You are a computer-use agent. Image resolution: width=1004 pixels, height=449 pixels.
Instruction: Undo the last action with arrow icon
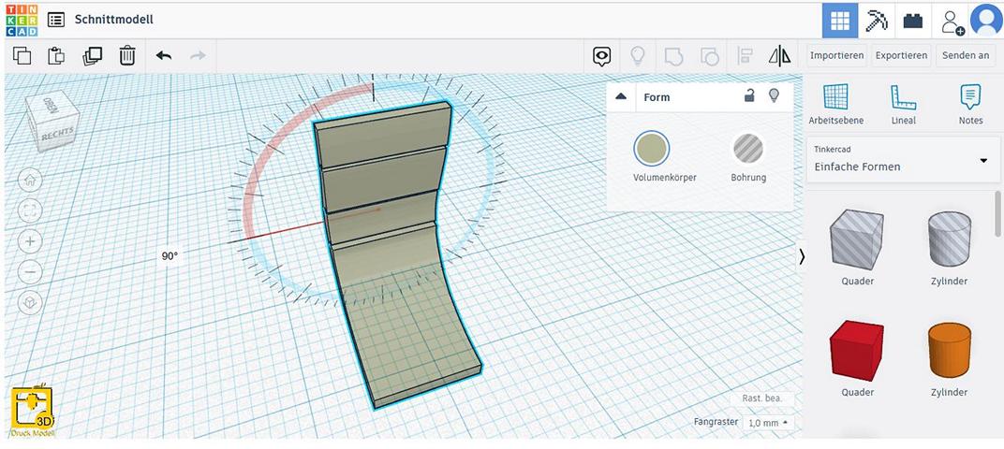[164, 56]
